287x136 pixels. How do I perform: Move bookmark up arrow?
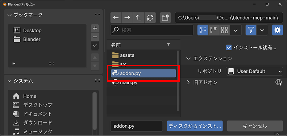coord(95,58)
